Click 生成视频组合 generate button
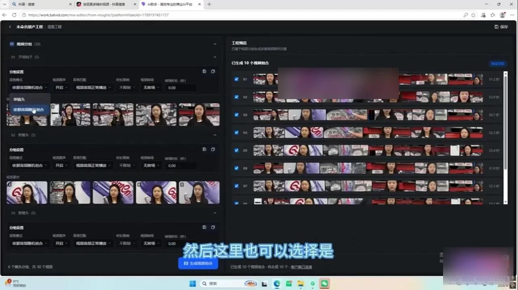518x290 pixels. point(198,263)
